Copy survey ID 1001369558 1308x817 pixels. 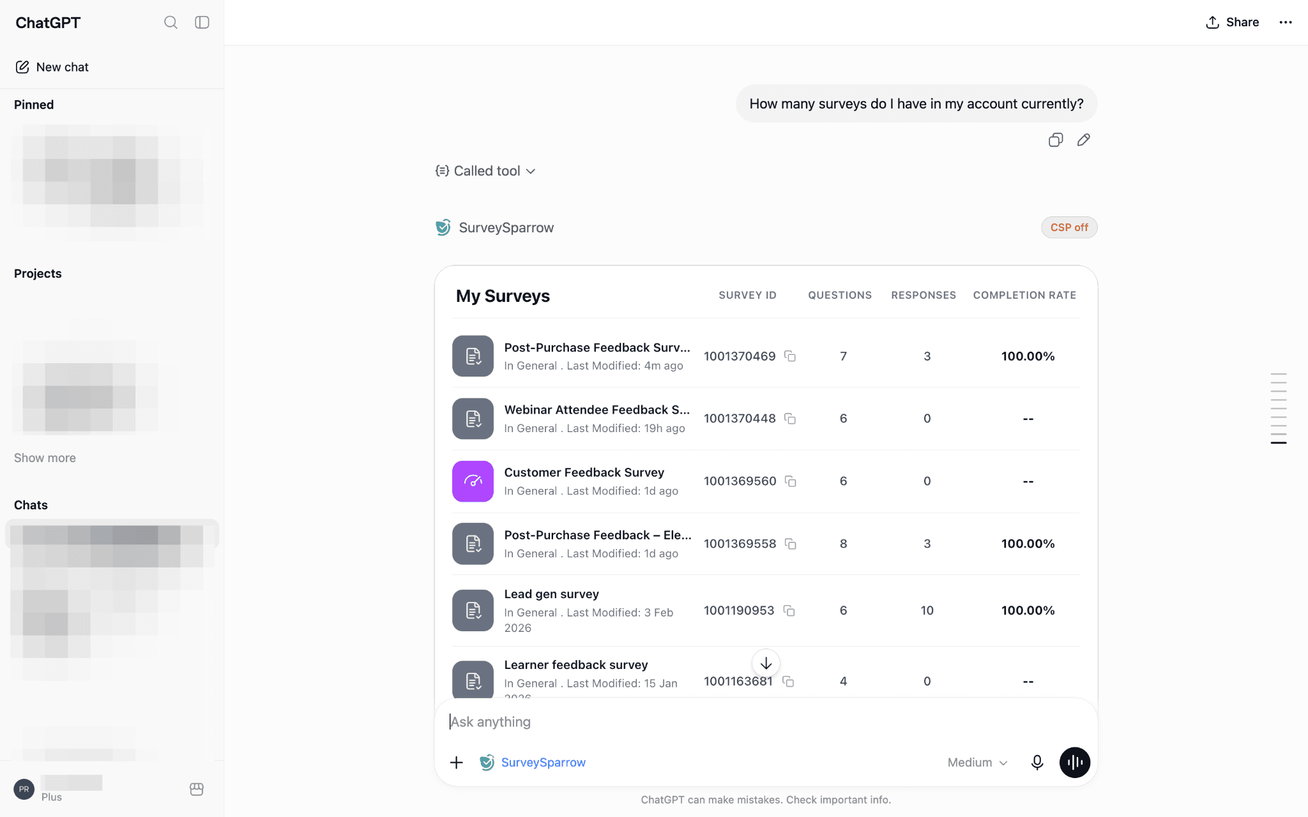[791, 544]
